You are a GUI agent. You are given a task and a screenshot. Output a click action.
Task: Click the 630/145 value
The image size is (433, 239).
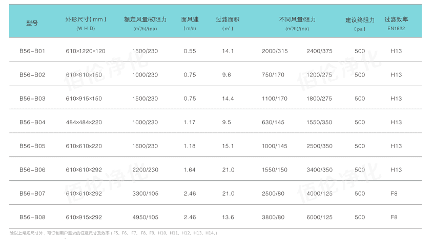pyautogui.click(x=273, y=122)
